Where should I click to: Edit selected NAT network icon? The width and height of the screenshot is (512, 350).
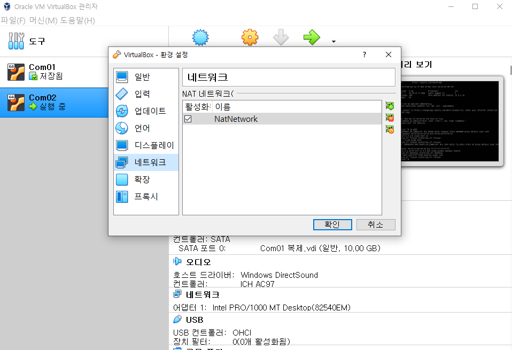[x=390, y=130]
